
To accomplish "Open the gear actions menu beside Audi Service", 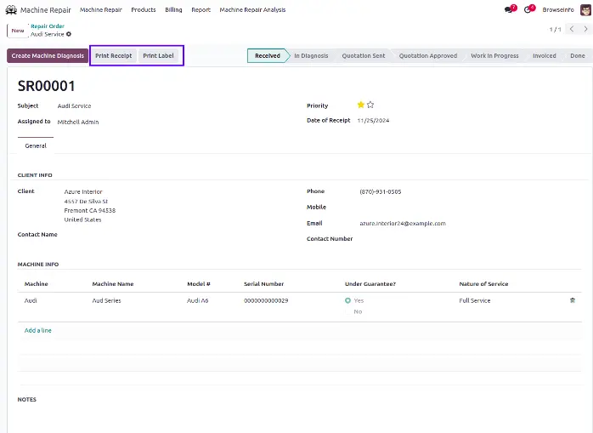I will tap(69, 34).
